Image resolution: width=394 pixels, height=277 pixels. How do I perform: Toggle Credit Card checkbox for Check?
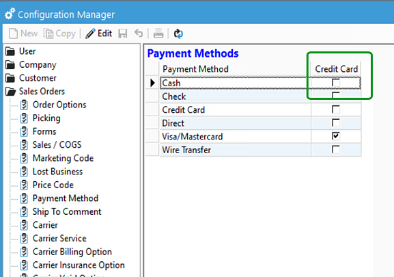[336, 96]
